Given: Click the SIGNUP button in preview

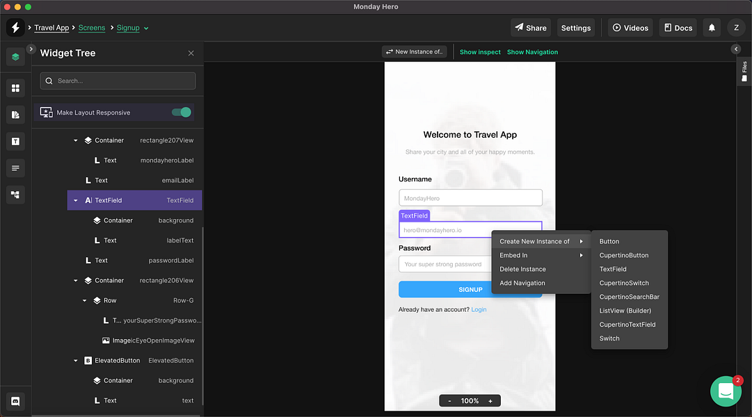Looking at the screenshot, I should pos(470,290).
